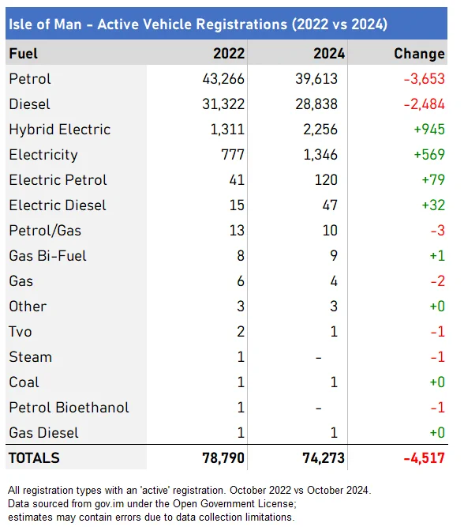The width and height of the screenshot is (464, 527).
Task: Click the 'Gas Bi-Fuel' row label
Action: (x=47, y=256)
